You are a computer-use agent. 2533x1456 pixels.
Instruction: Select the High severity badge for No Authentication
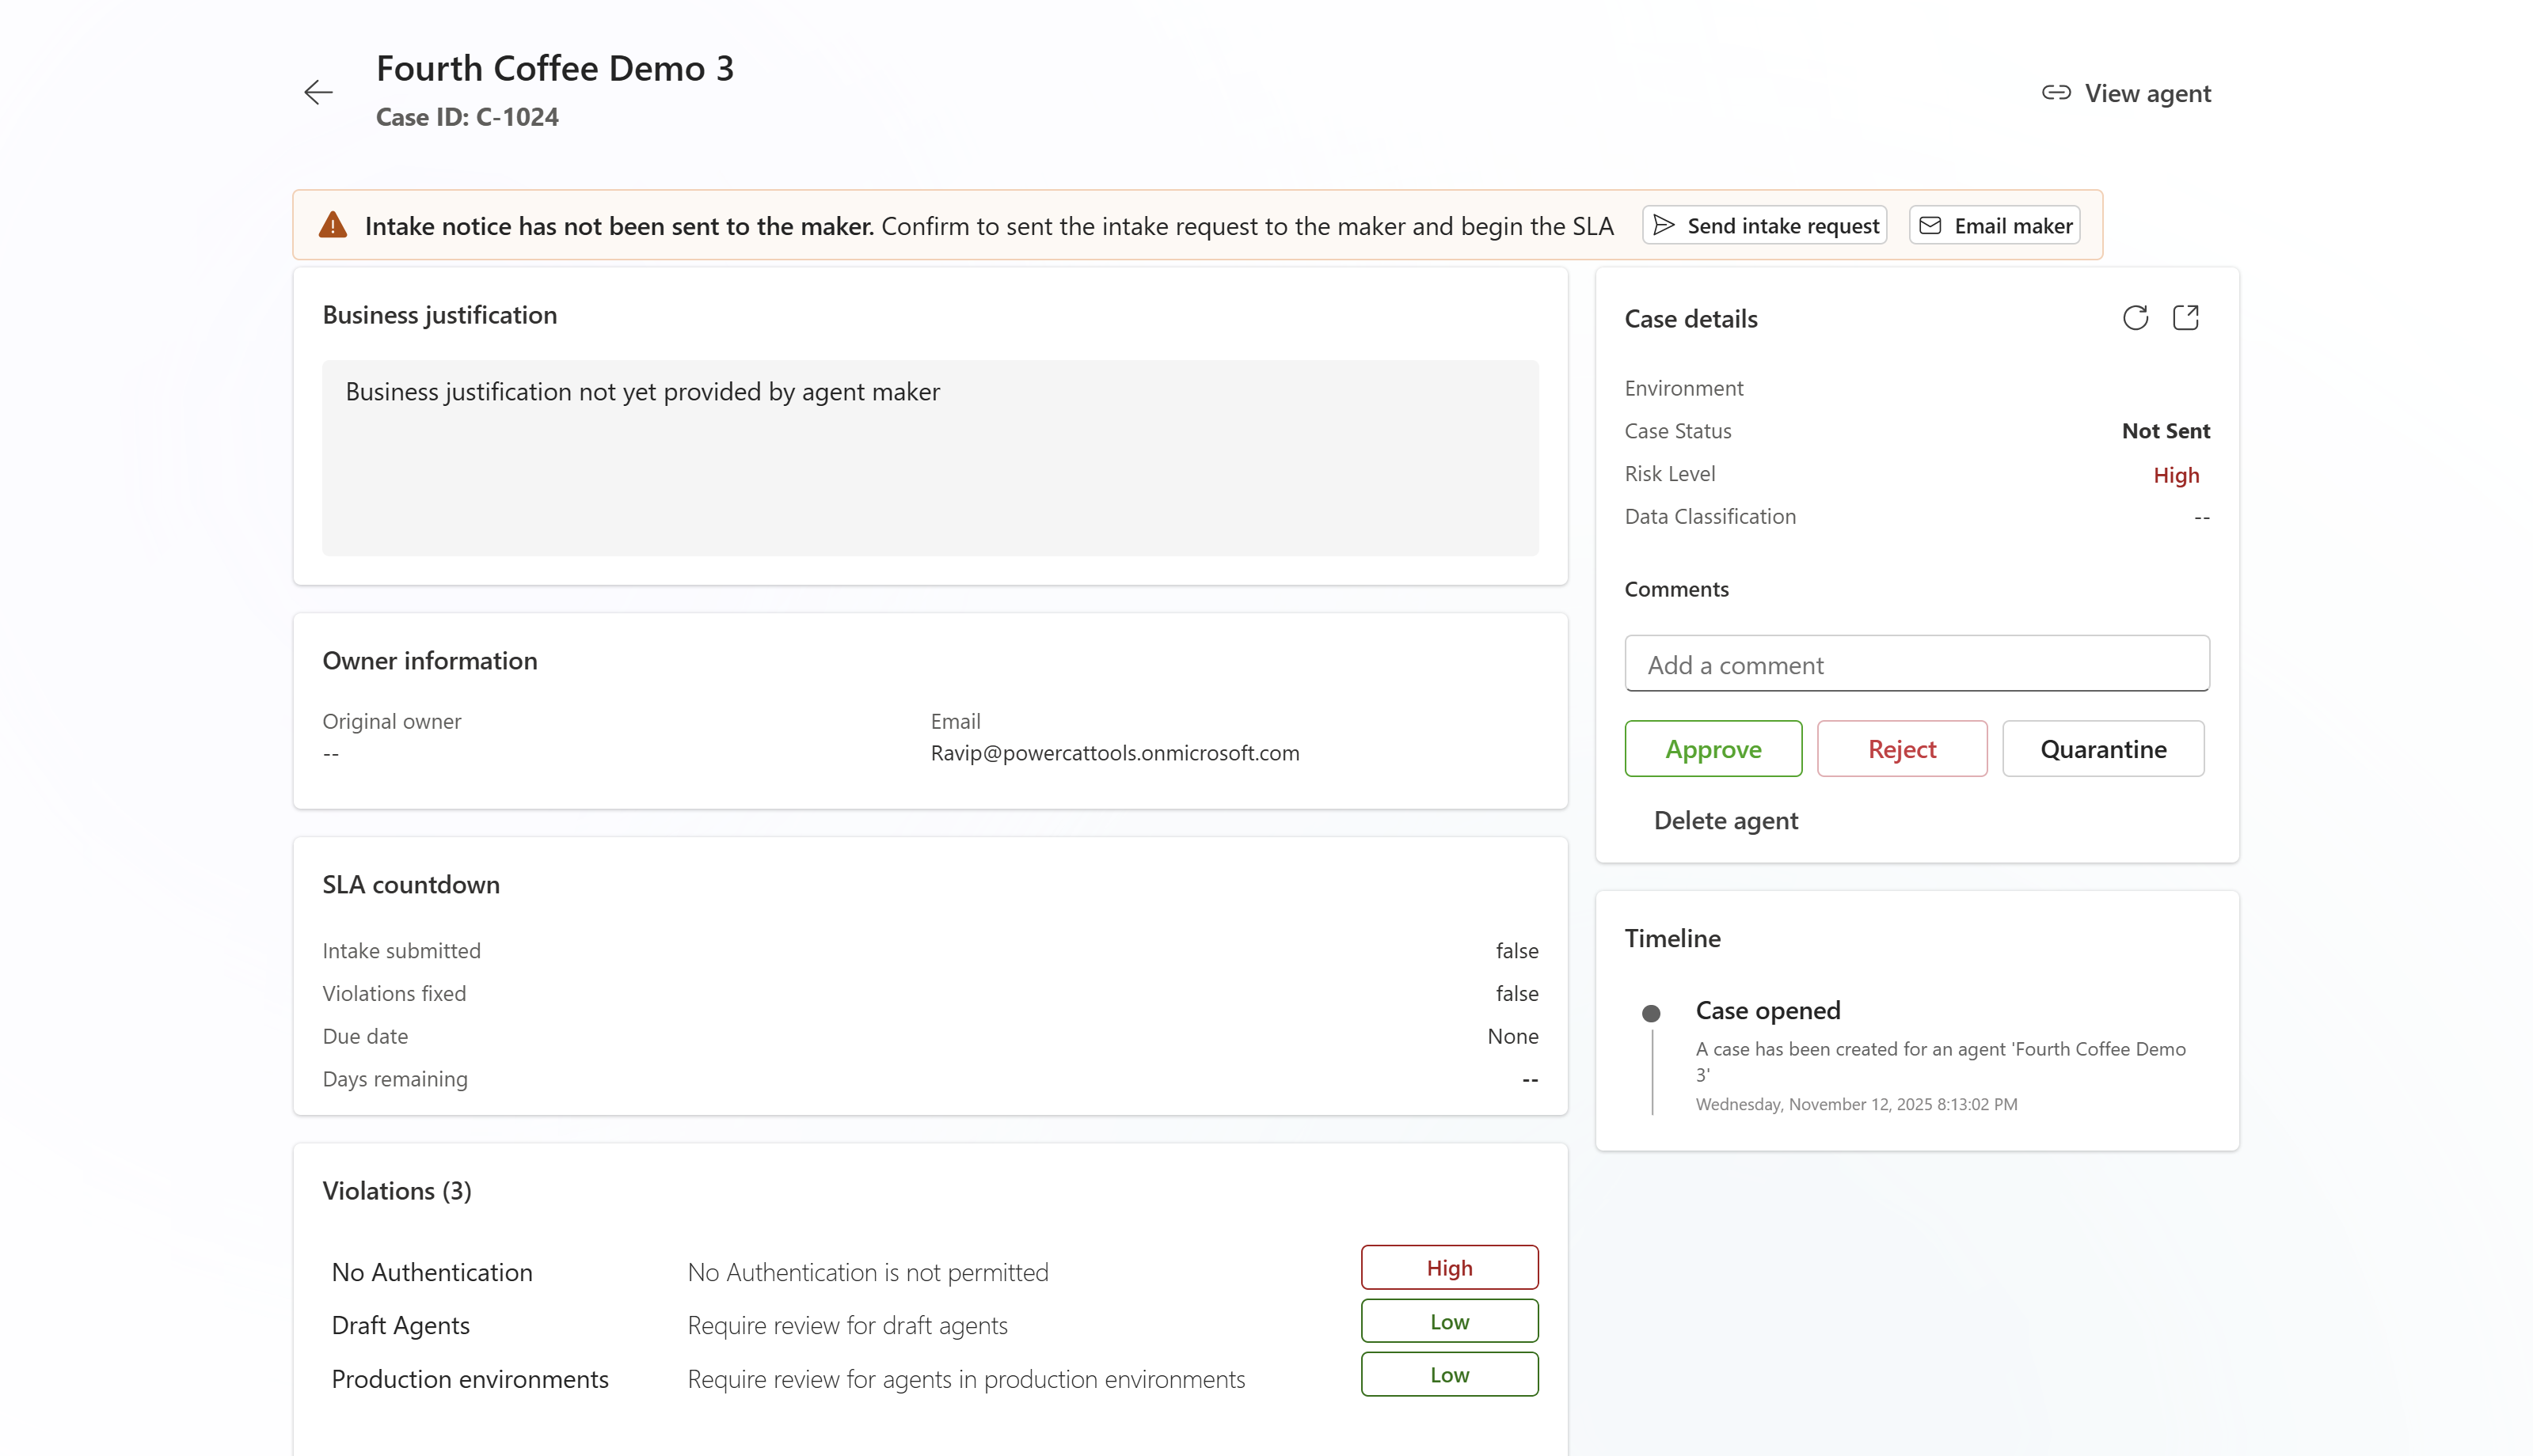(1450, 1268)
